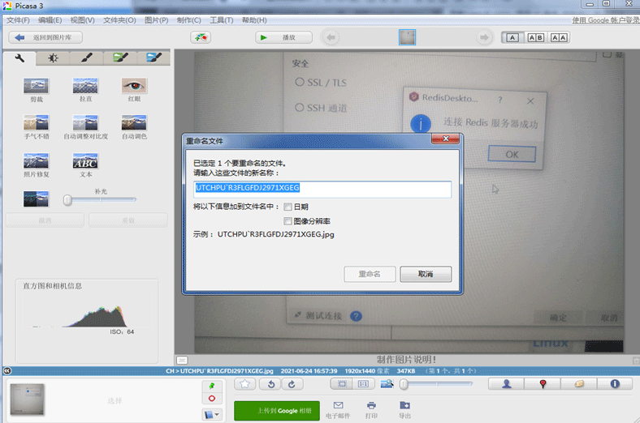
Task: Click fit-to-window view icon
Action: [342, 384]
